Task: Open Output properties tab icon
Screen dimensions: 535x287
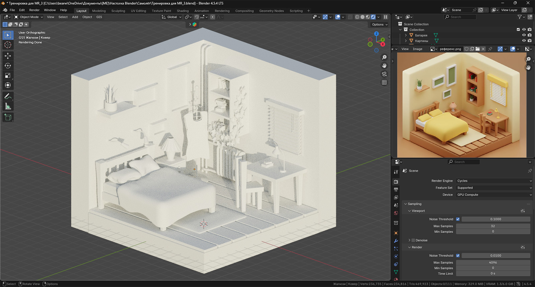Action: click(396, 190)
